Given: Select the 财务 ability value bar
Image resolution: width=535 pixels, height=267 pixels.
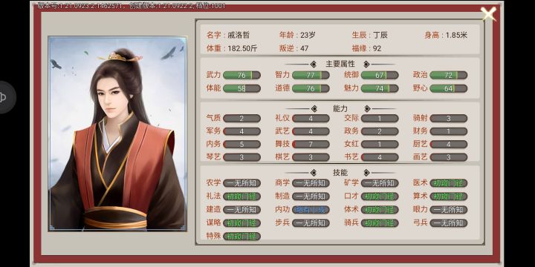Looking at the screenshot, I should click(449, 131).
